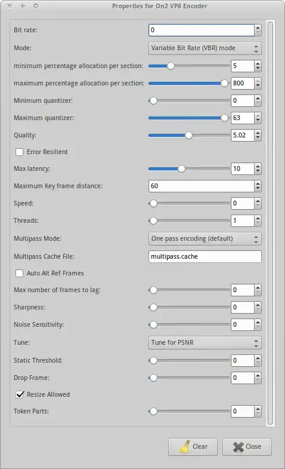Click the minimum percentage allocation slider handle
Image resolution: width=285 pixels, height=469 pixels.
point(171,66)
